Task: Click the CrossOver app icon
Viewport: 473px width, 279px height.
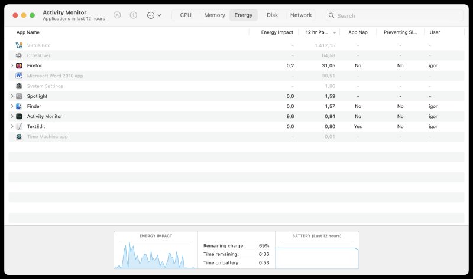Action: pyautogui.click(x=19, y=55)
